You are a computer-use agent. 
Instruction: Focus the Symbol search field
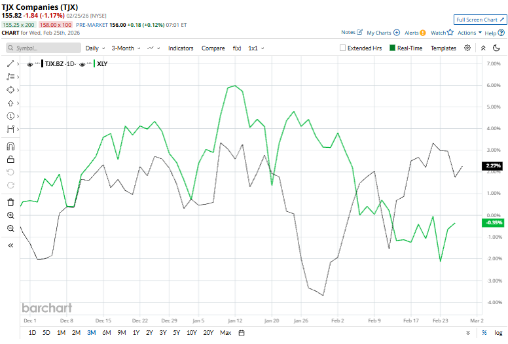43,48
